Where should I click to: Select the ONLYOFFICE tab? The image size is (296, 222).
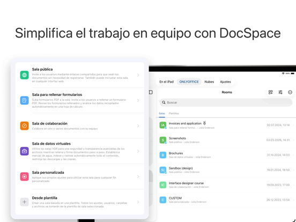(x=189, y=82)
